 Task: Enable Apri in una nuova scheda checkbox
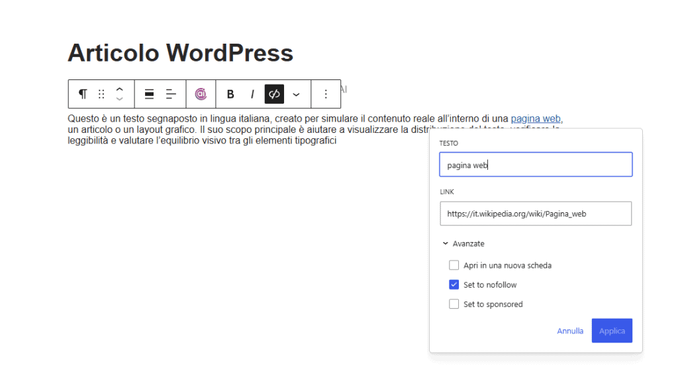tap(454, 265)
